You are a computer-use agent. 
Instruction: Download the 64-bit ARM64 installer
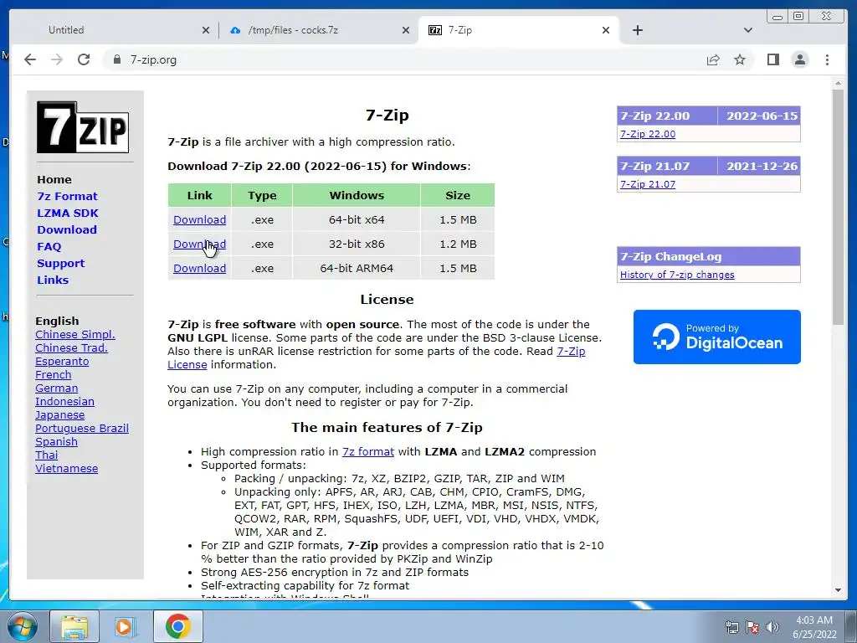pos(199,269)
